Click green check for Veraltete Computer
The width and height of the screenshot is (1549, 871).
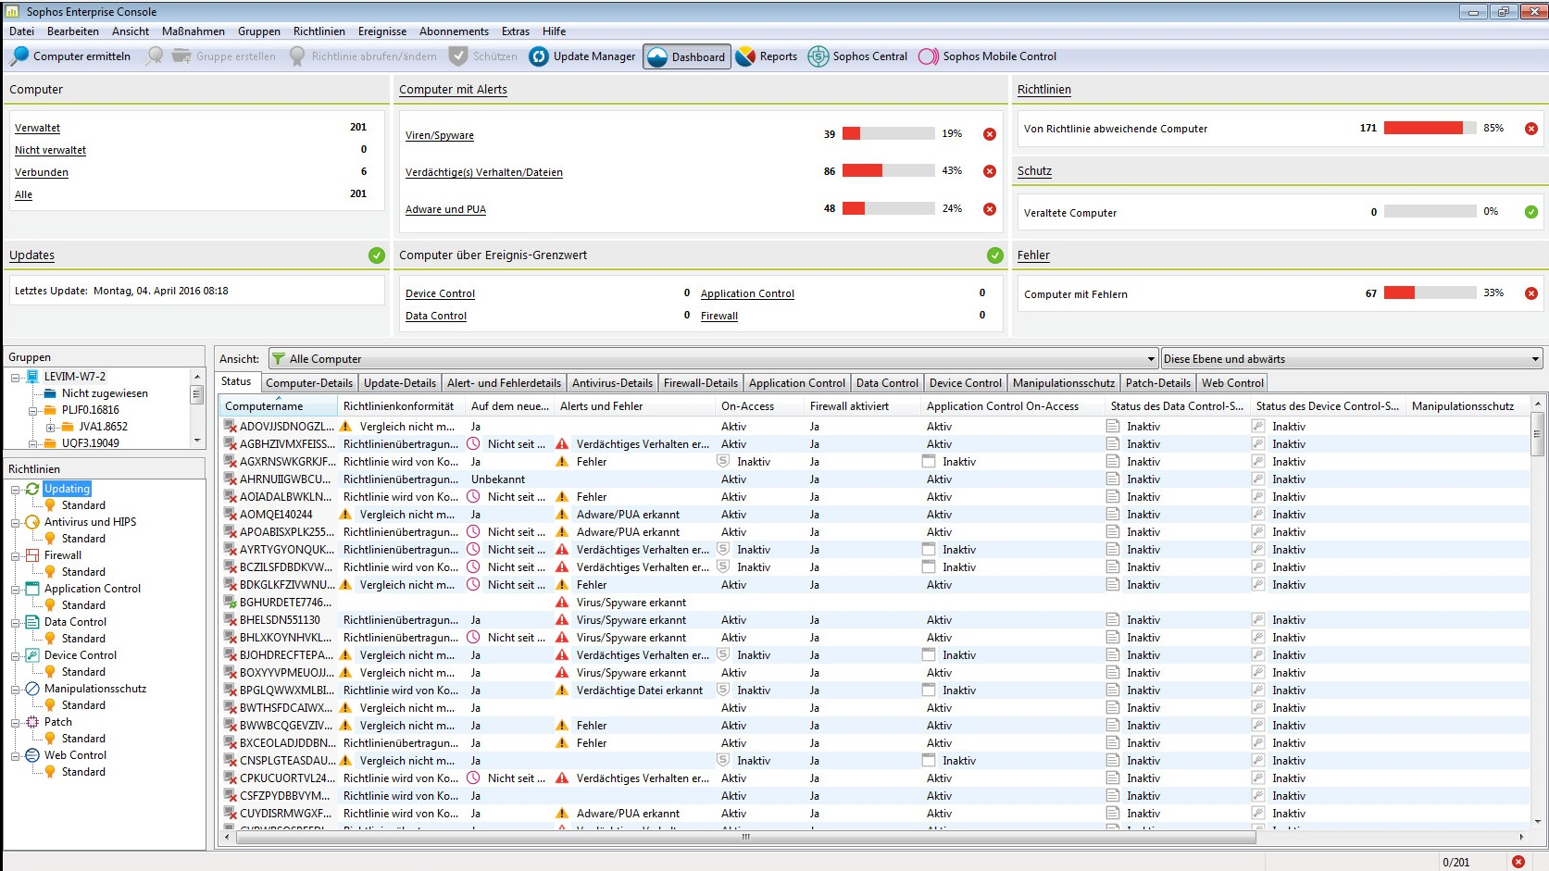click(1531, 212)
